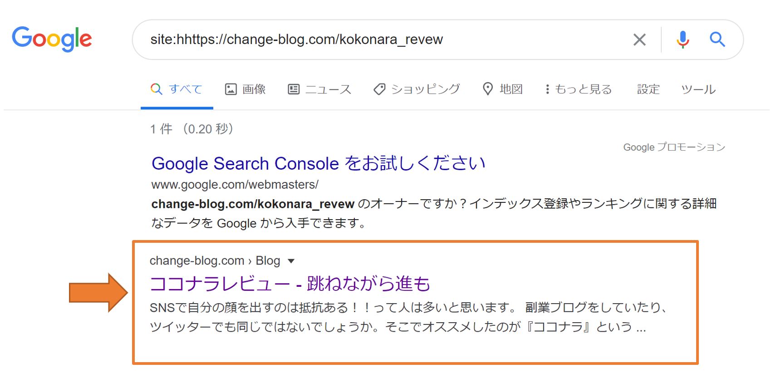Activate the voice search microphone icon
Screen dimensions: 781x388
point(682,39)
